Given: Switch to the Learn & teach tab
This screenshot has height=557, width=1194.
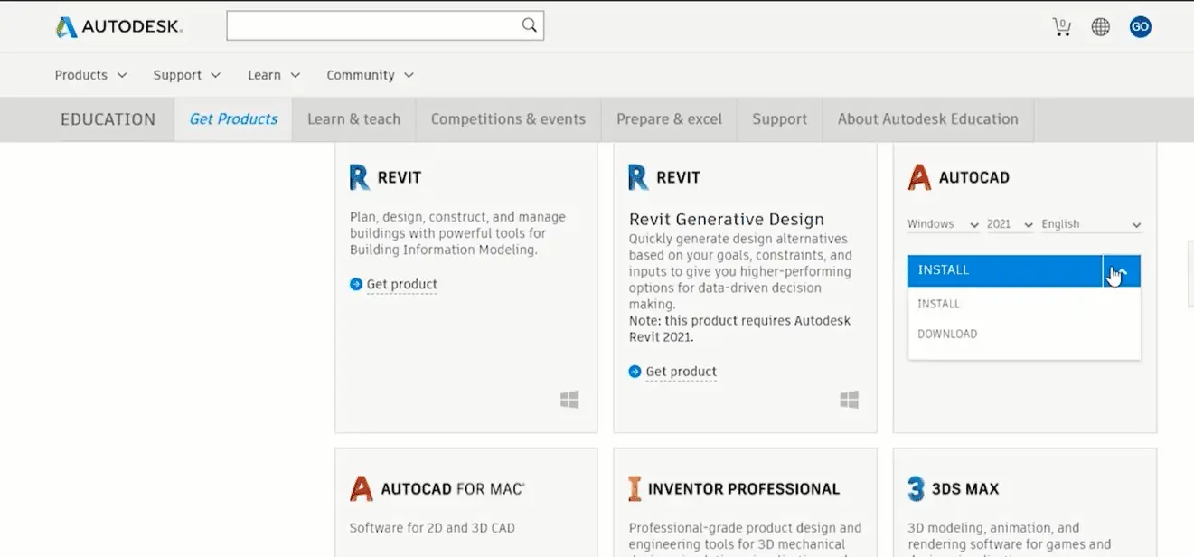Looking at the screenshot, I should pyautogui.click(x=353, y=118).
